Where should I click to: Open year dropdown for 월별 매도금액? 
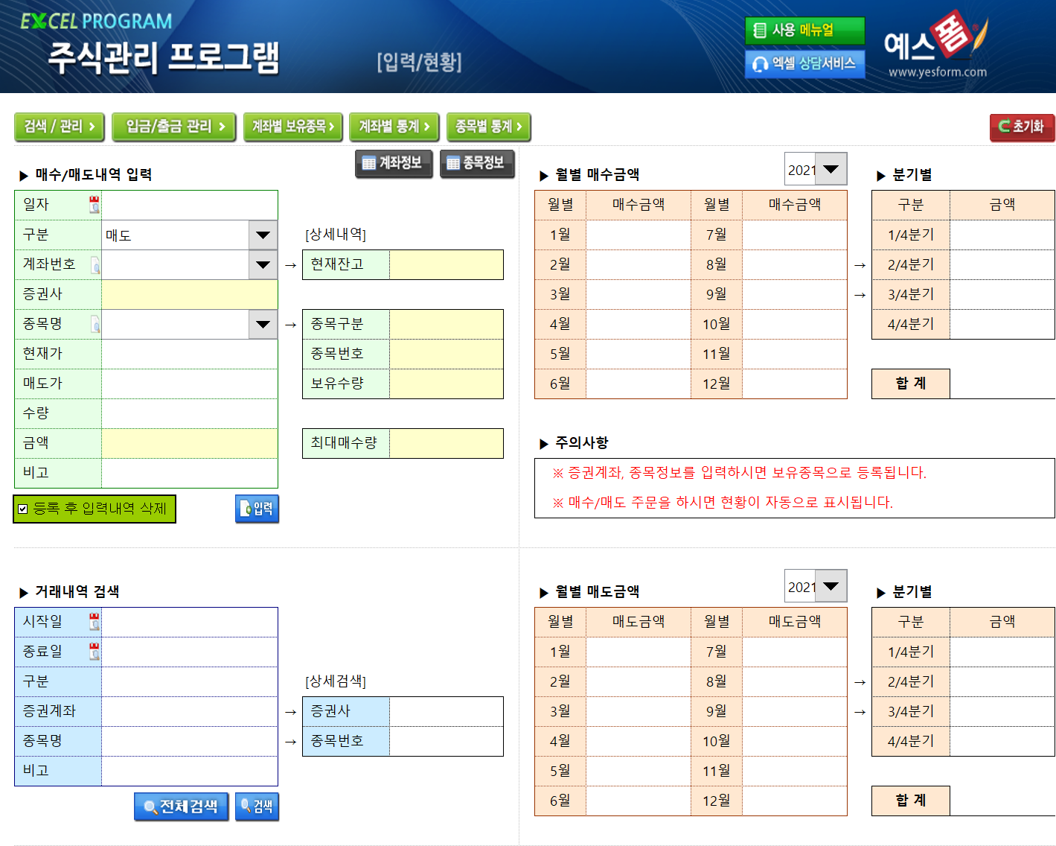pos(831,586)
